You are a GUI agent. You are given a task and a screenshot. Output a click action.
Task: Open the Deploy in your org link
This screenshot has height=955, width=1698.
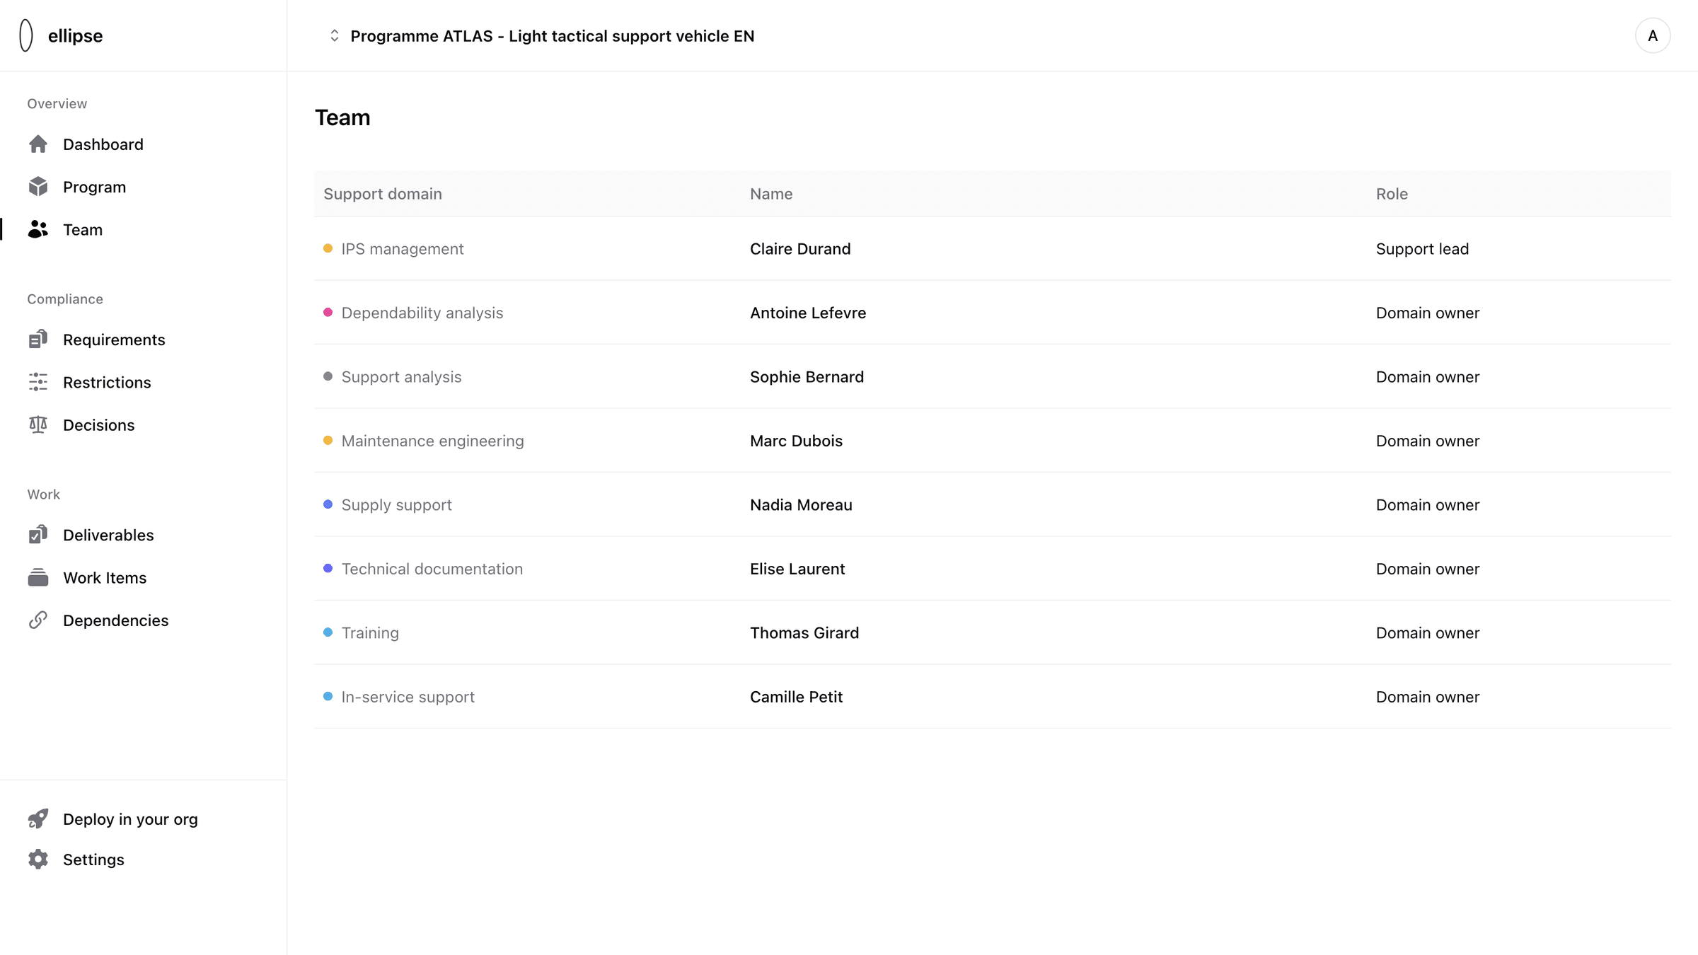click(130, 818)
